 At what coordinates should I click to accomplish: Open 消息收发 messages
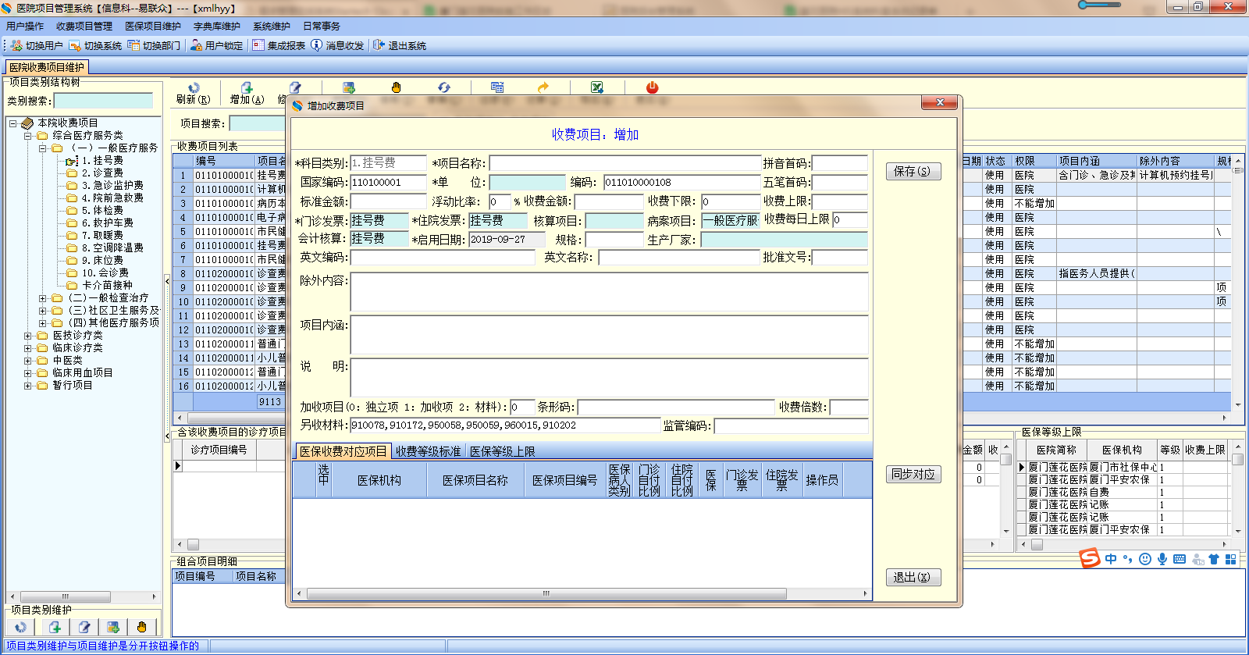pos(337,45)
